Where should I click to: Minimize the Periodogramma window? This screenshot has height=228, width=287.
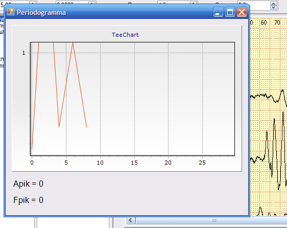click(x=218, y=12)
